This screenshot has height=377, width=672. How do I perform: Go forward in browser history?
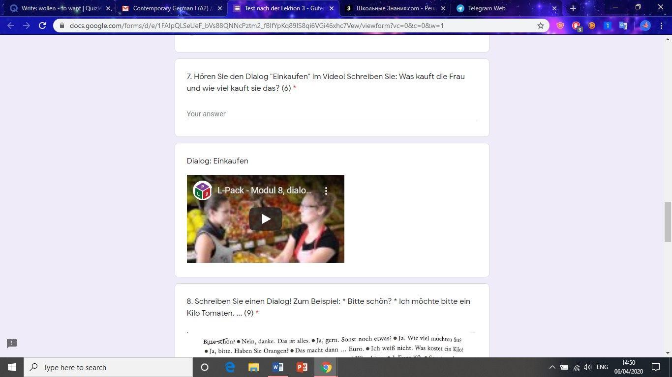tap(27, 26)
